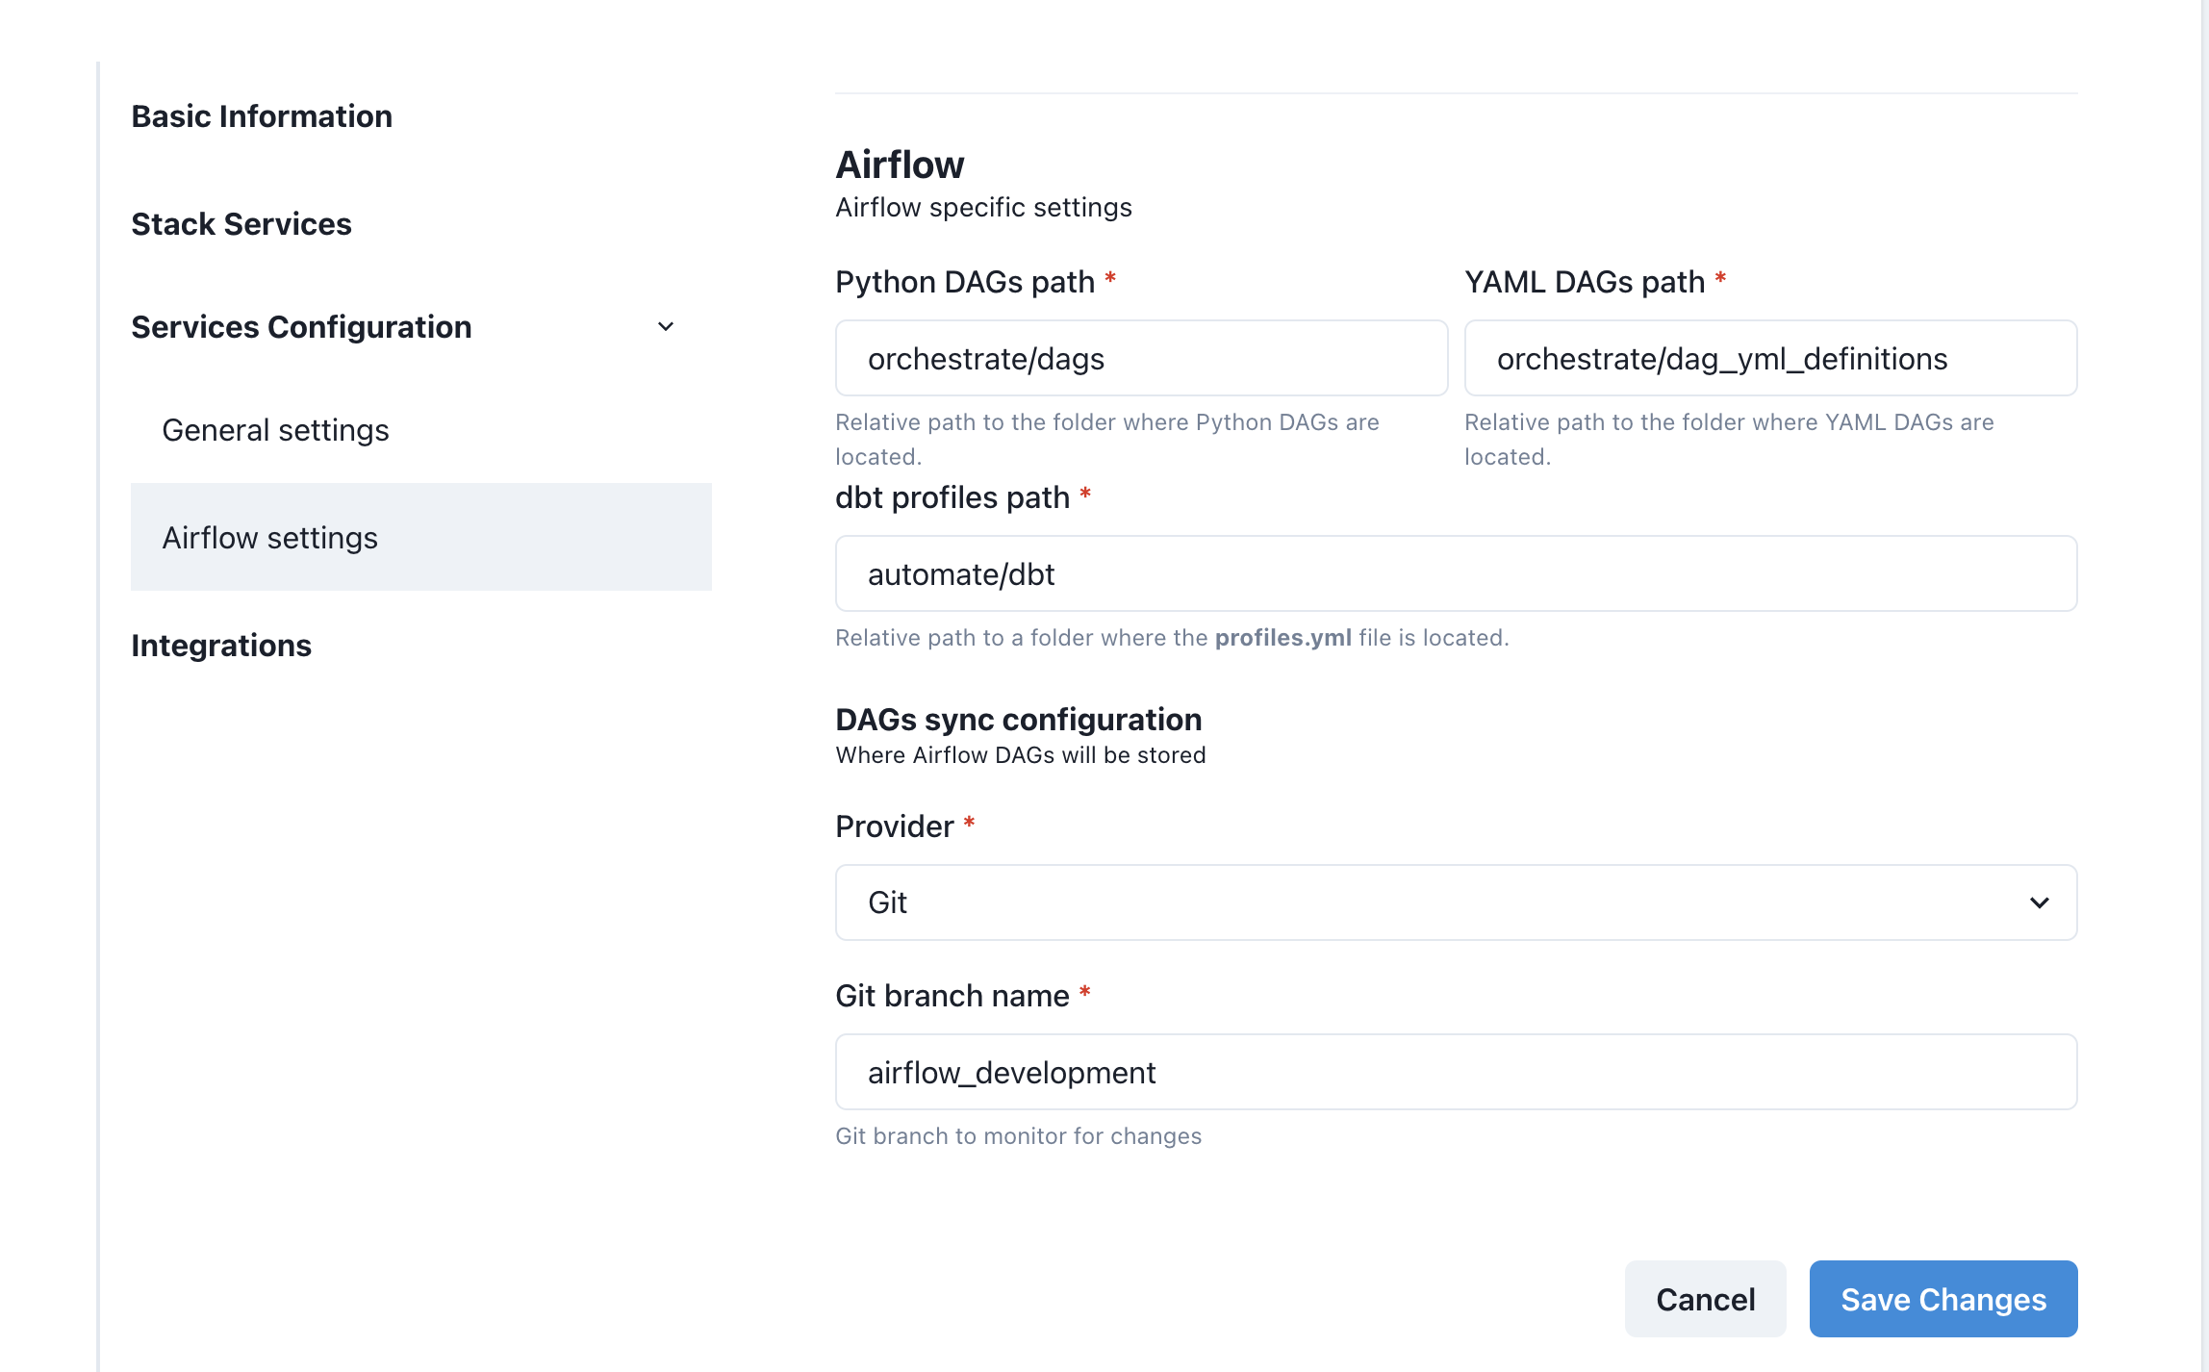The height and width of the screenshot is (1372, 2209).
Task: Collapse Services Configuration chevron
Action: point(666,327)
